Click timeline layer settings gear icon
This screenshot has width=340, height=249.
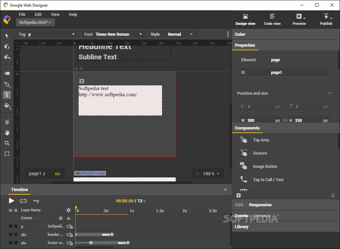point(69,210)
